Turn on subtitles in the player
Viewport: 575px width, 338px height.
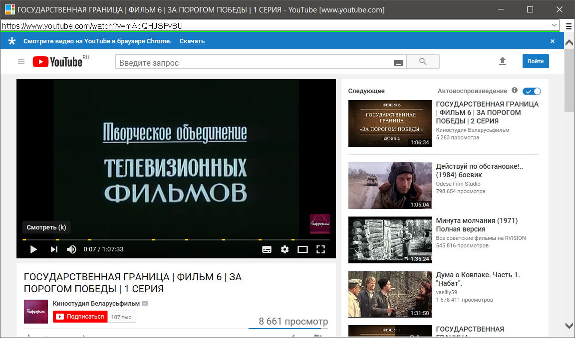pos(267,249)
